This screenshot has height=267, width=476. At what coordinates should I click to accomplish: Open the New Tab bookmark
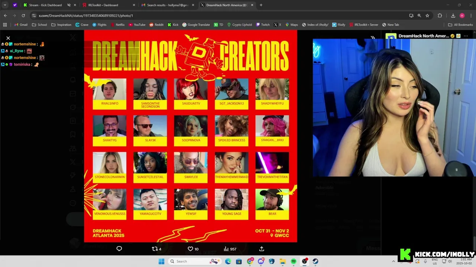point(390,25)
